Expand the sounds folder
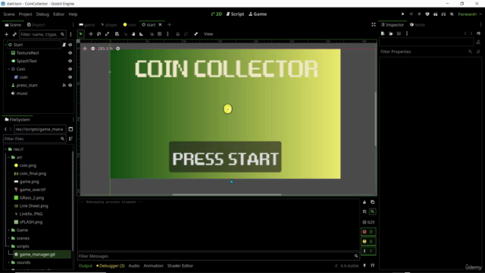 [8, 262]
